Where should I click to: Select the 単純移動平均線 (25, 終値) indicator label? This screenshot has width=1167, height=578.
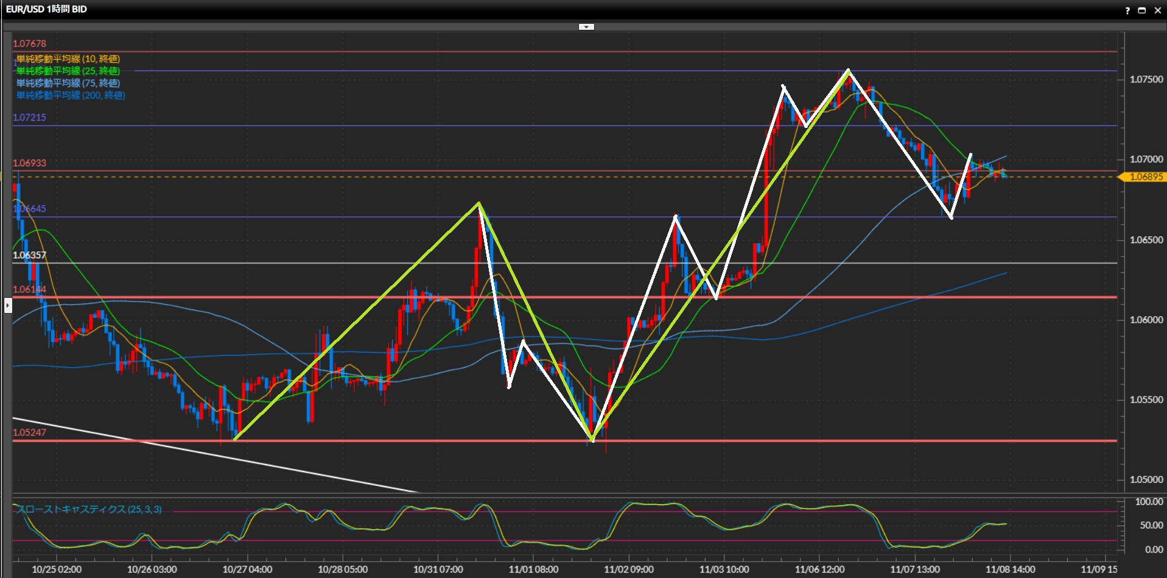(x=68, y=71)
